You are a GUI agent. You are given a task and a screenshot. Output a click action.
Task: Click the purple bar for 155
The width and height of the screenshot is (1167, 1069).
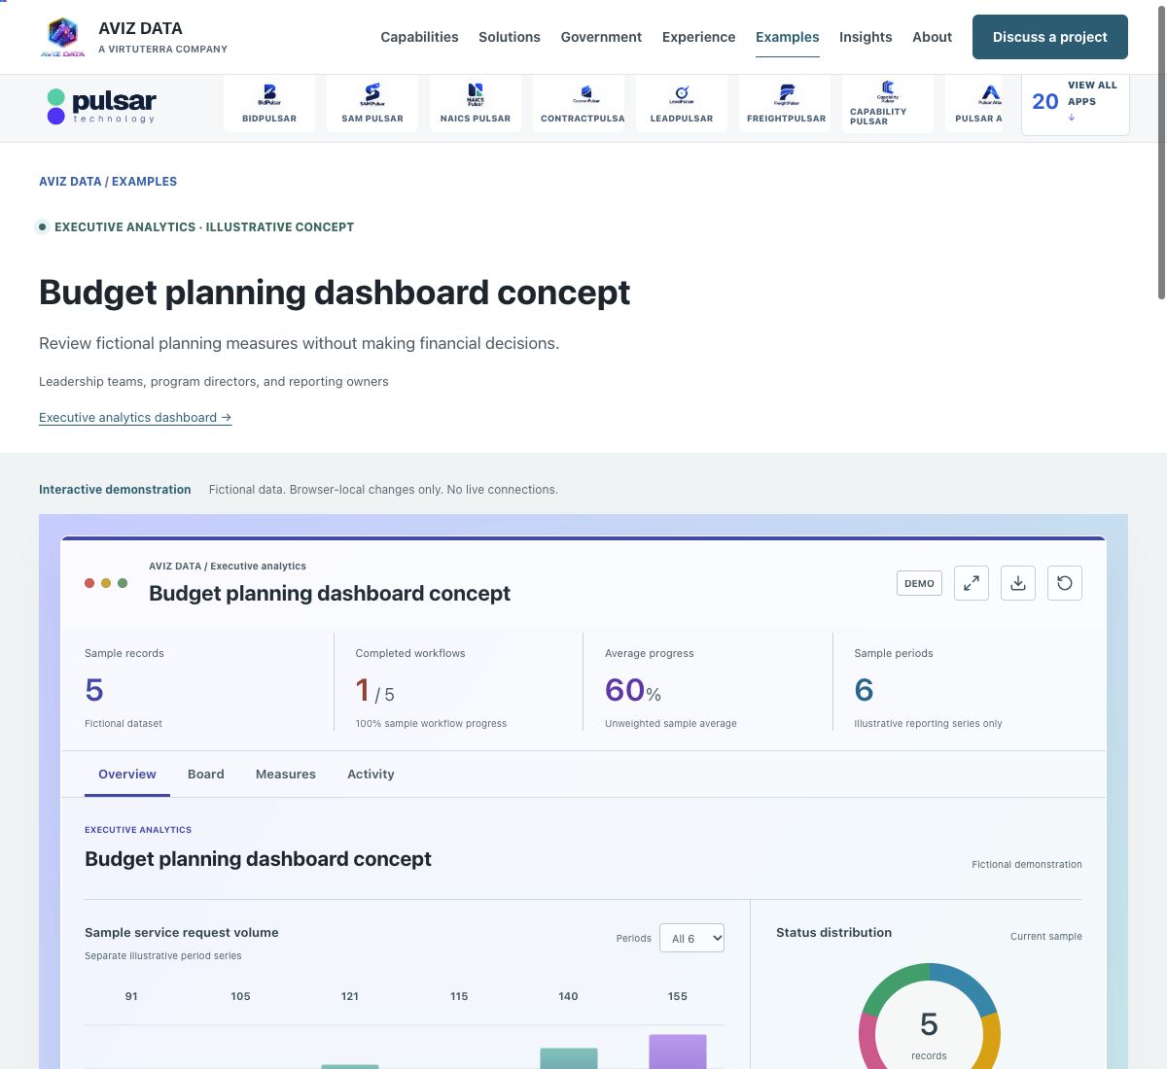tap(678, 1052)
